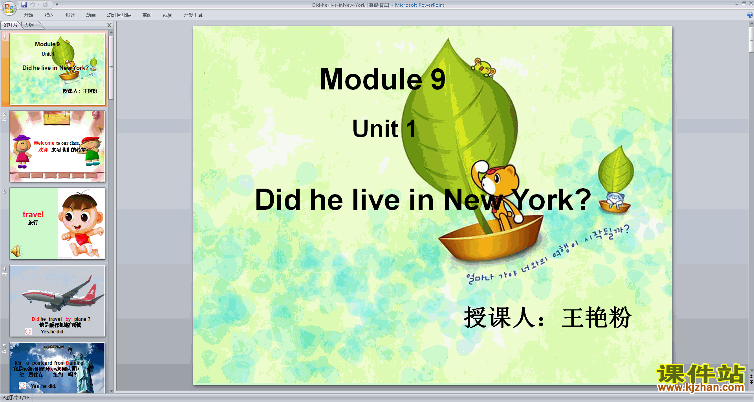The image size is (754, 402).
Task: Close the PowerPoint window
Action: 750,3
